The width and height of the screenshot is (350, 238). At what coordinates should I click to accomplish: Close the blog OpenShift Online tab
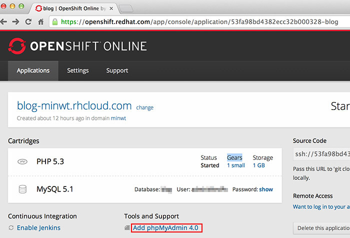pyautogui.click(x=111, y=8)
